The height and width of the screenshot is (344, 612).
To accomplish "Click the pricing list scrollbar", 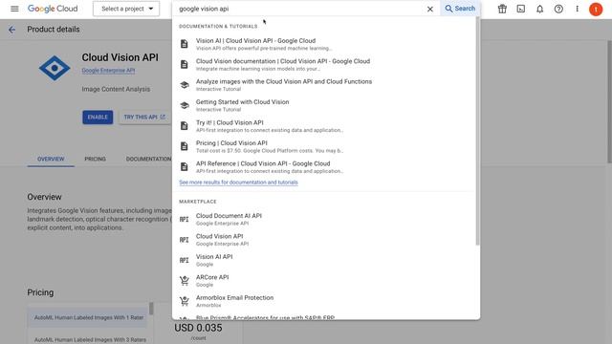I will click(151, 309).
